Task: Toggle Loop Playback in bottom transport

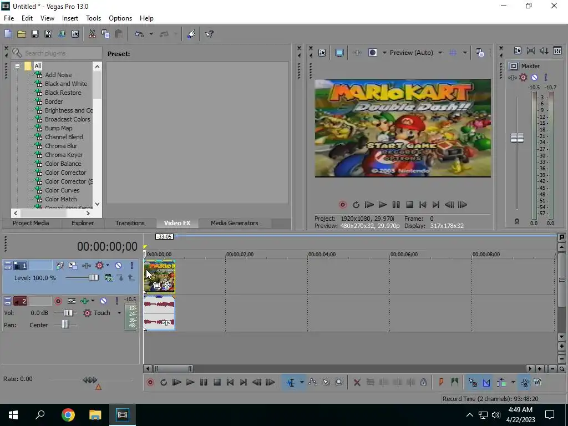Action: (x=164, y=383)
